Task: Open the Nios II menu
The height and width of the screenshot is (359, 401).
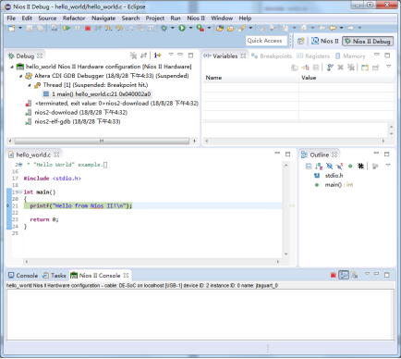Action: point(196,19)
